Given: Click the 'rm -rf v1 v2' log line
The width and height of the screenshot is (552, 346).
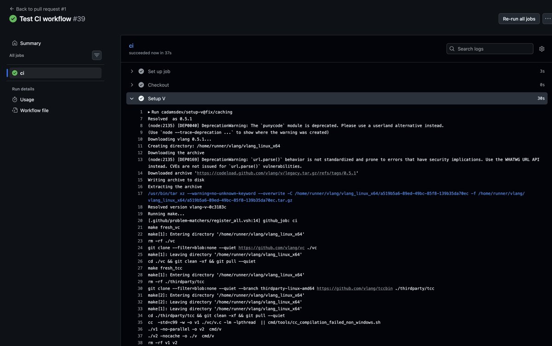Looking at the screenshot, I should coord(162,343).
